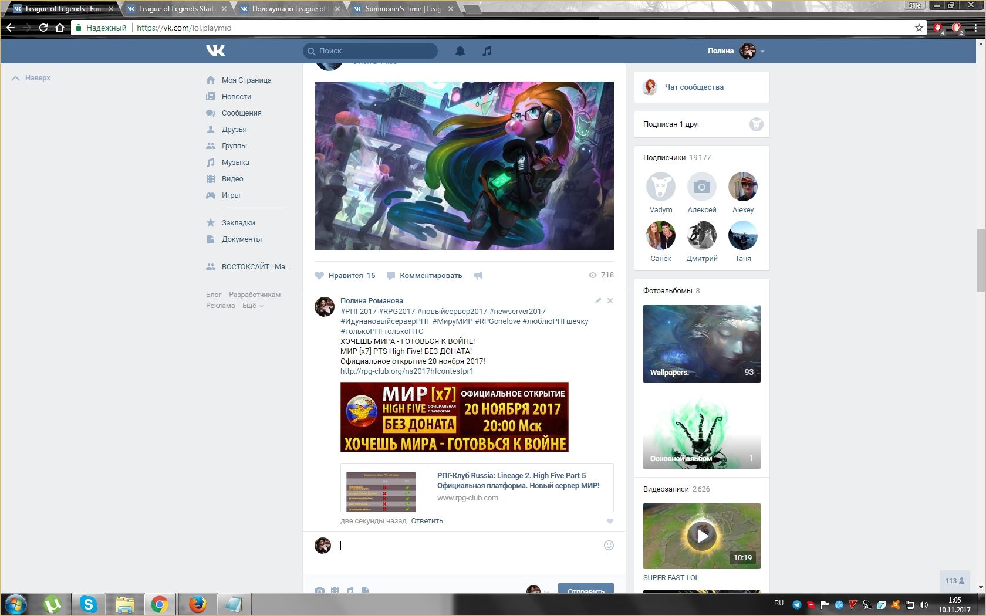Open Группы in the left menu

tap(234, 146)
